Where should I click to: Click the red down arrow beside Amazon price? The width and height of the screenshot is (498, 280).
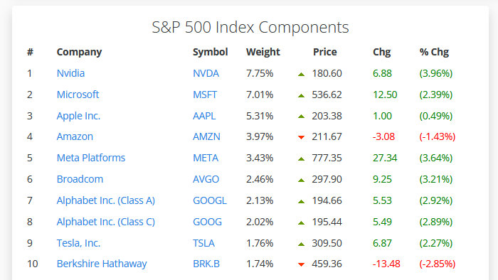[x=302, y=137]
